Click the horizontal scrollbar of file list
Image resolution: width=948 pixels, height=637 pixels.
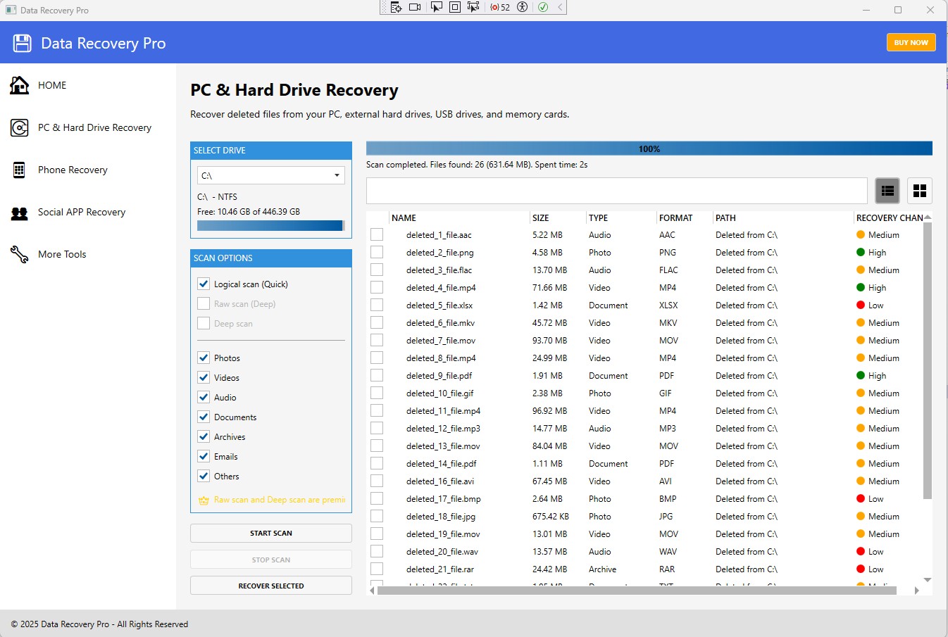click(x=637, y=591)
